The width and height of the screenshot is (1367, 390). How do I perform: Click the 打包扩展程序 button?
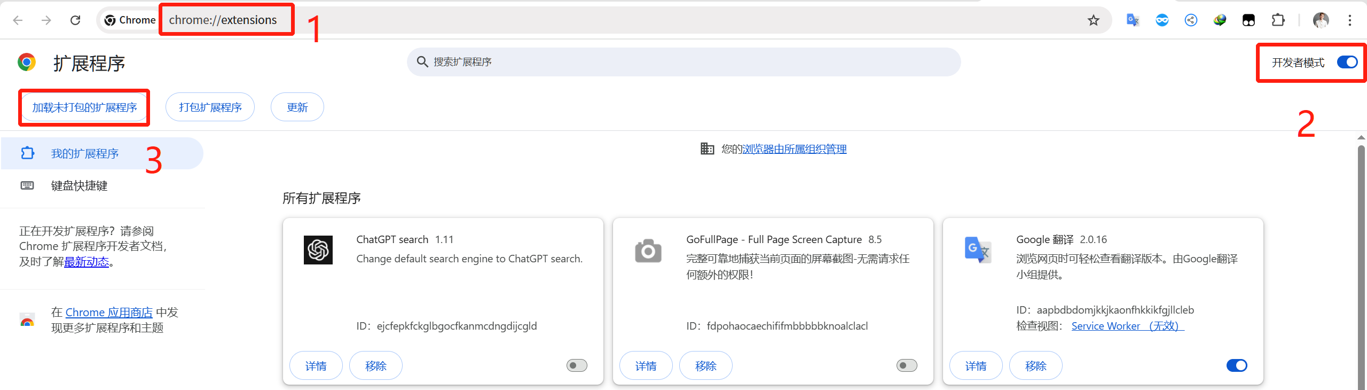[210, 107]
